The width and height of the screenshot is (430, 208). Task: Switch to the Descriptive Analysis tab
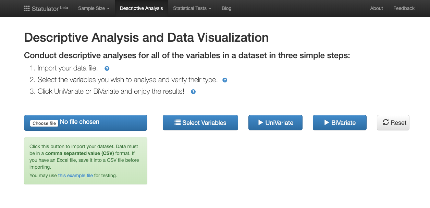[141, 8]
